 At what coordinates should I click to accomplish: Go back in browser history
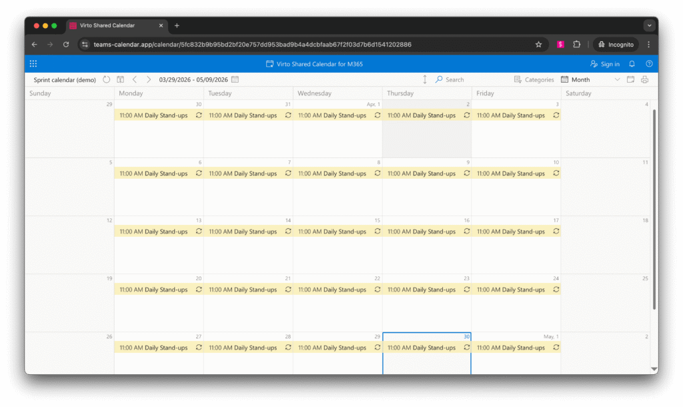(35, 45)
